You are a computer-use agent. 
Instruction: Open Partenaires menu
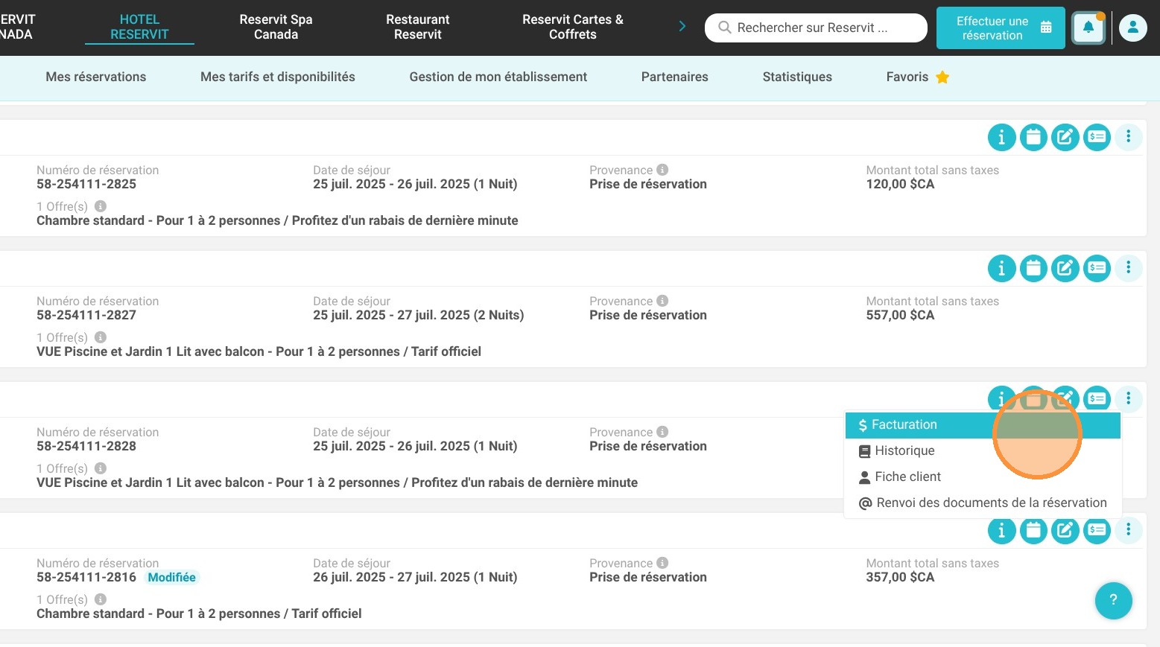click(x=675, y=77)
